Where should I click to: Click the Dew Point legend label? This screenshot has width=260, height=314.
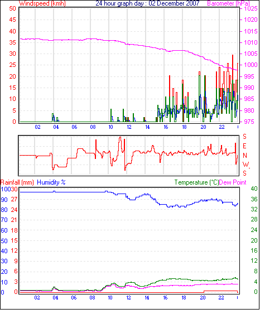pos(233,182)
